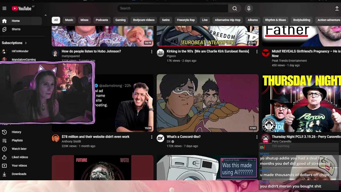Open 'Mizkif REVEALS Girlfriend's Pregnancy' title

306,53
